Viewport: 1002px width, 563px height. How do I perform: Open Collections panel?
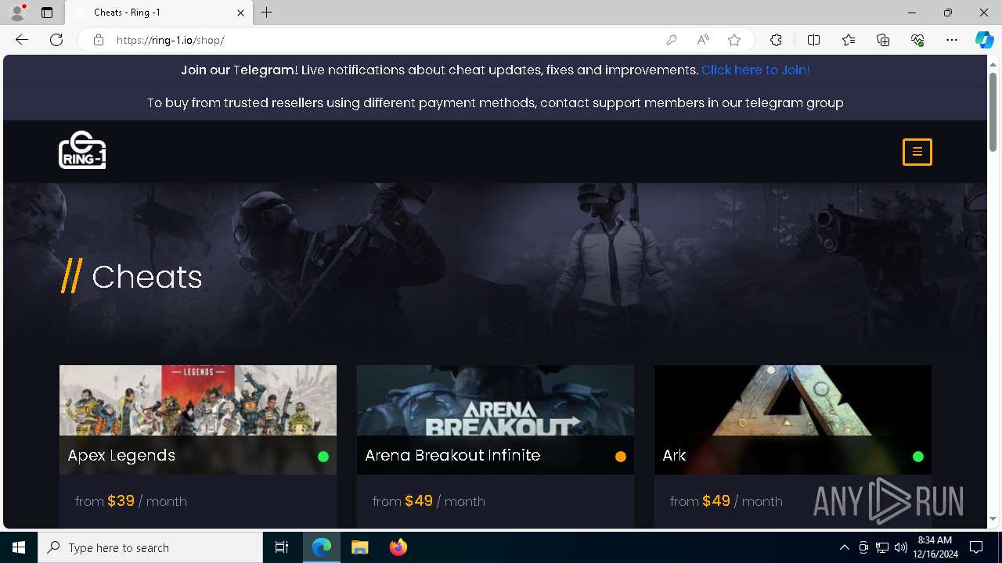[883, 40]
